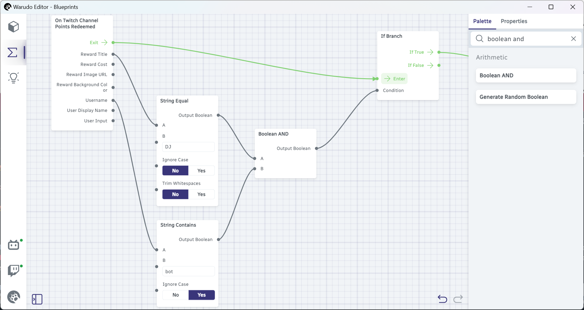
Task: Select the String Equal node title
Action: click(x=174, y=101)
